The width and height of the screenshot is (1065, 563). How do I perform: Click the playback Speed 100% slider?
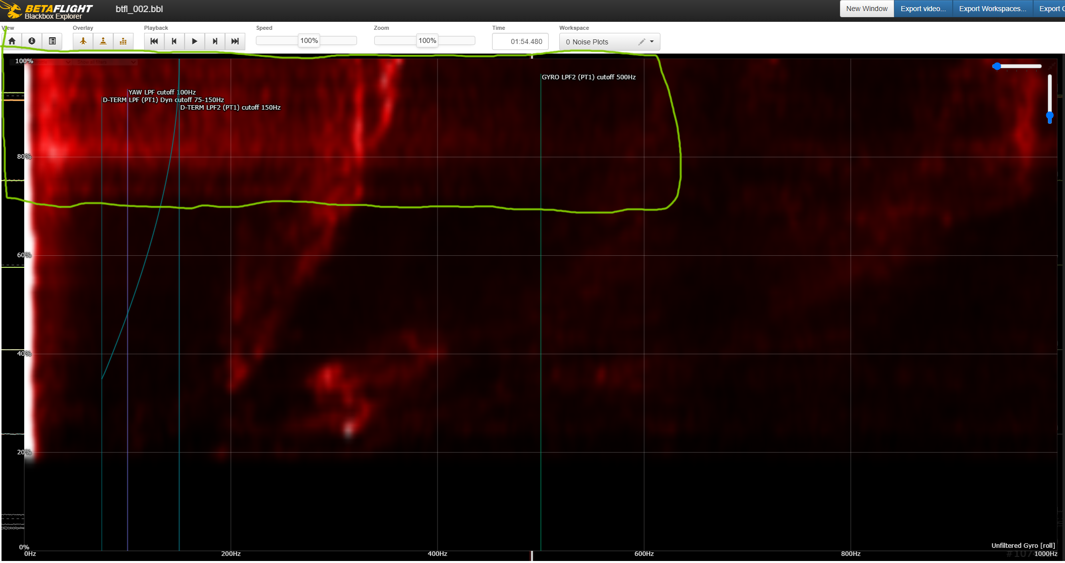point(309,40)
